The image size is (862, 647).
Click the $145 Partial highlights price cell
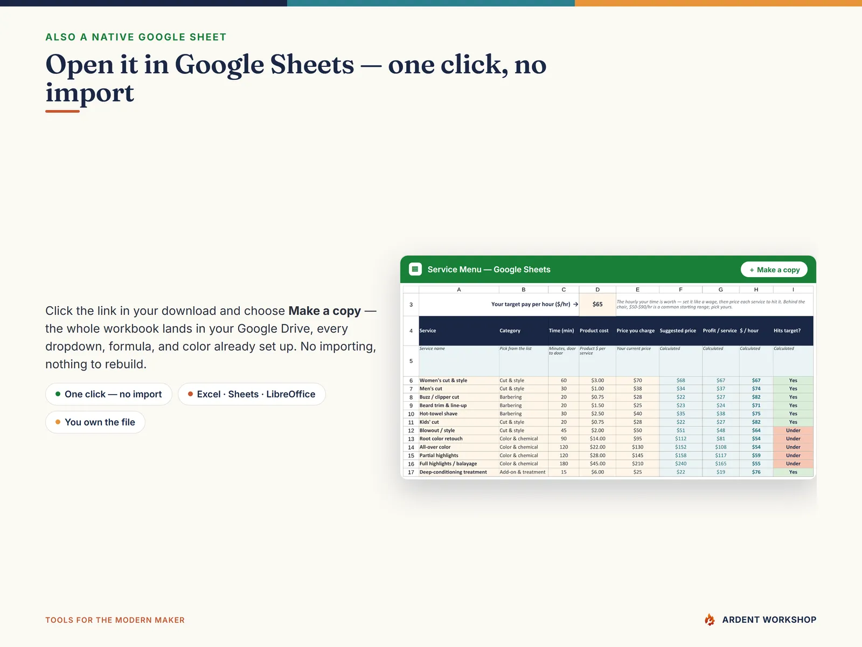pyautogui.click(x=637, y=456)
